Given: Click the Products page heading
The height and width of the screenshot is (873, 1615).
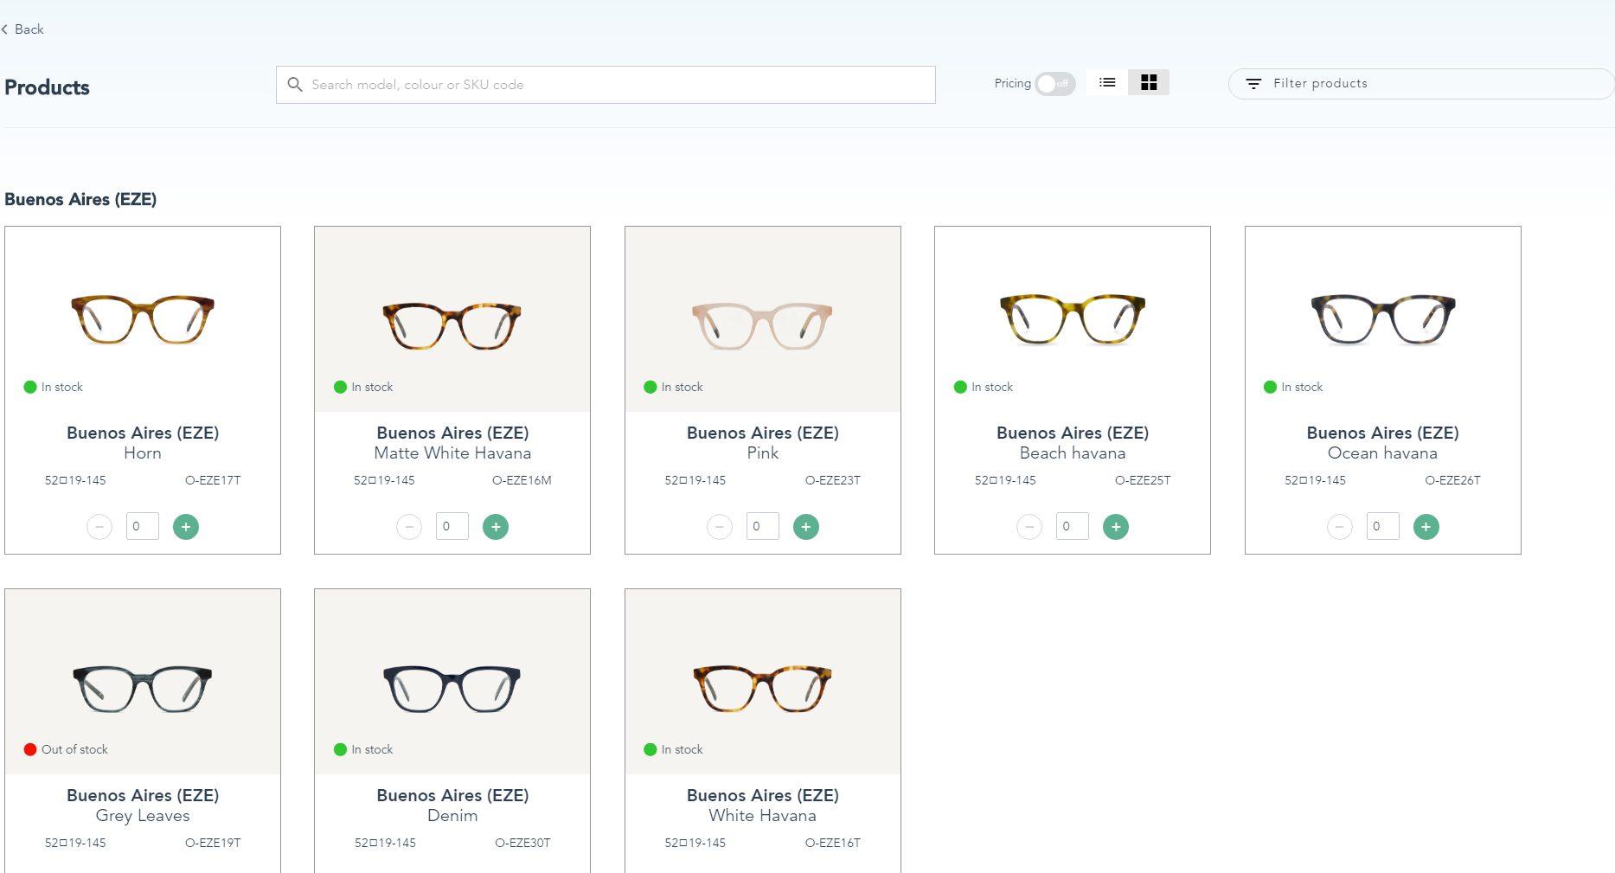Looking at the screenshot, I should (x=47, y=87).
